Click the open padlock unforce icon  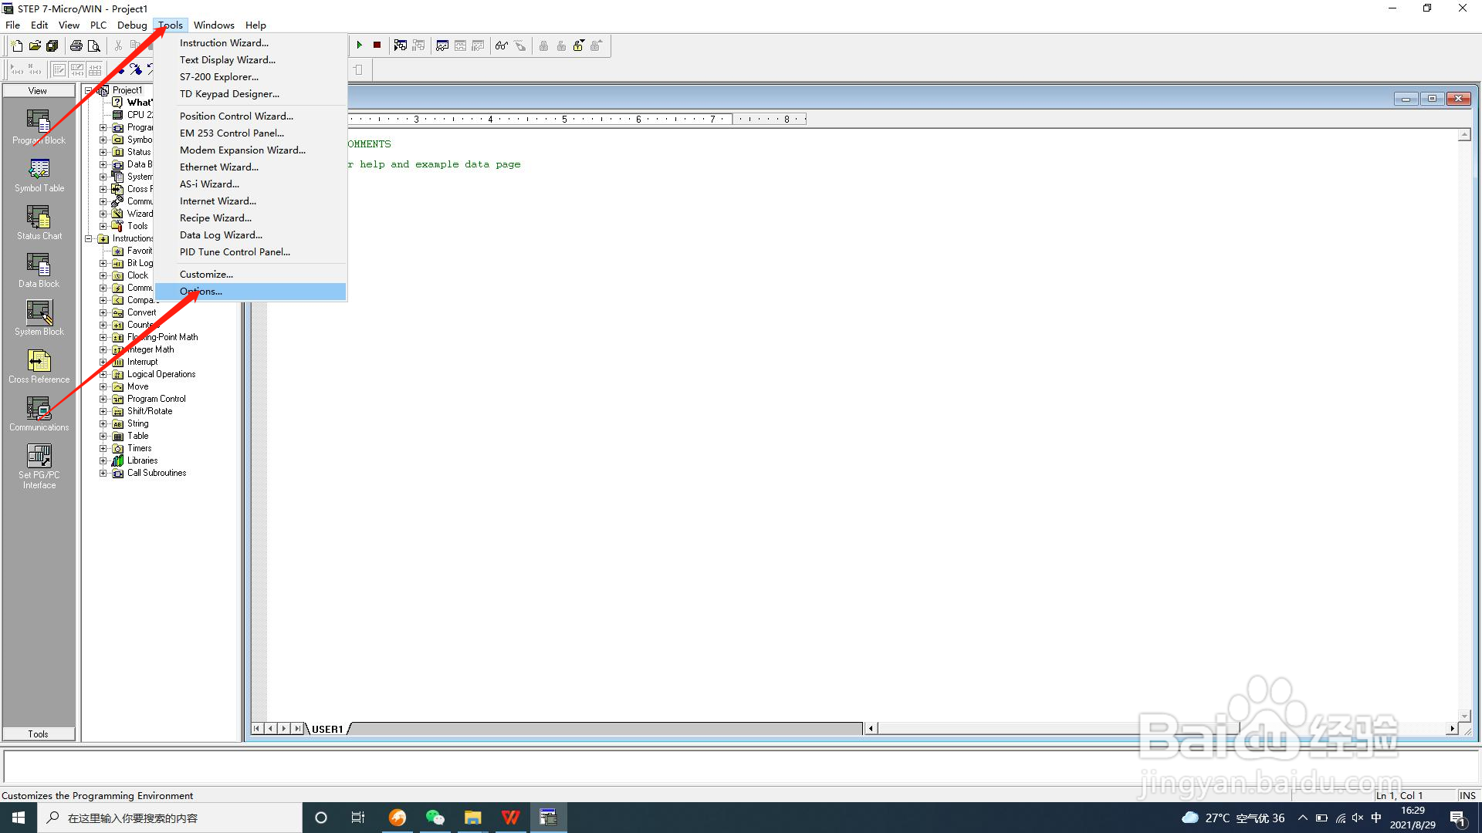(x=578, y=46)
